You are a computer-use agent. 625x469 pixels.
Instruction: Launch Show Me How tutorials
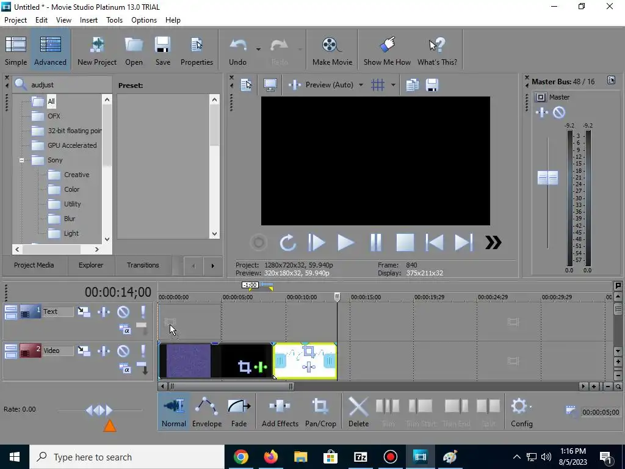(x=387, y=50)
